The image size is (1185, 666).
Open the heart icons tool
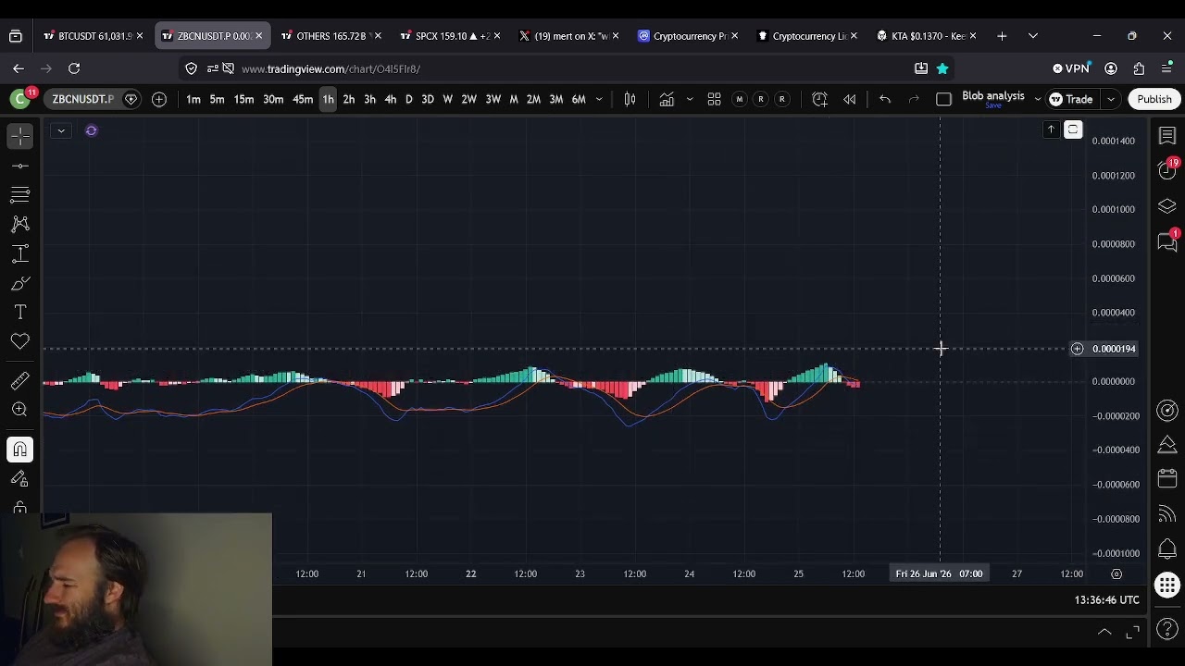click(20, 342)
